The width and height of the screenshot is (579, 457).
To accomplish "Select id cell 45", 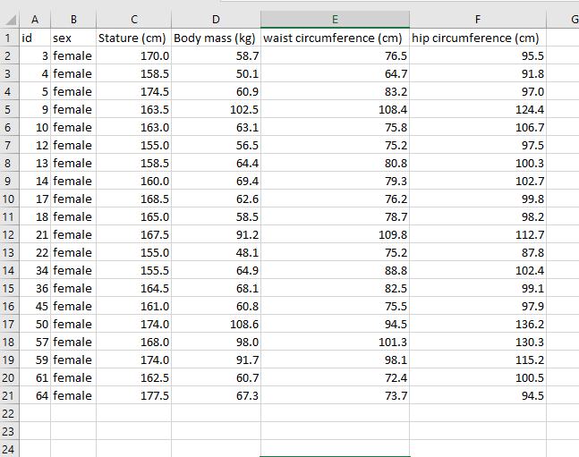I will tap(35, 306).
